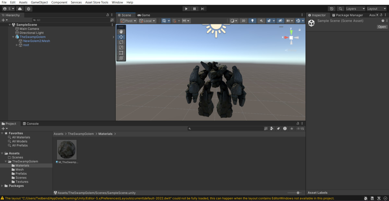Select the Rect tool

[x=121, y=53]
